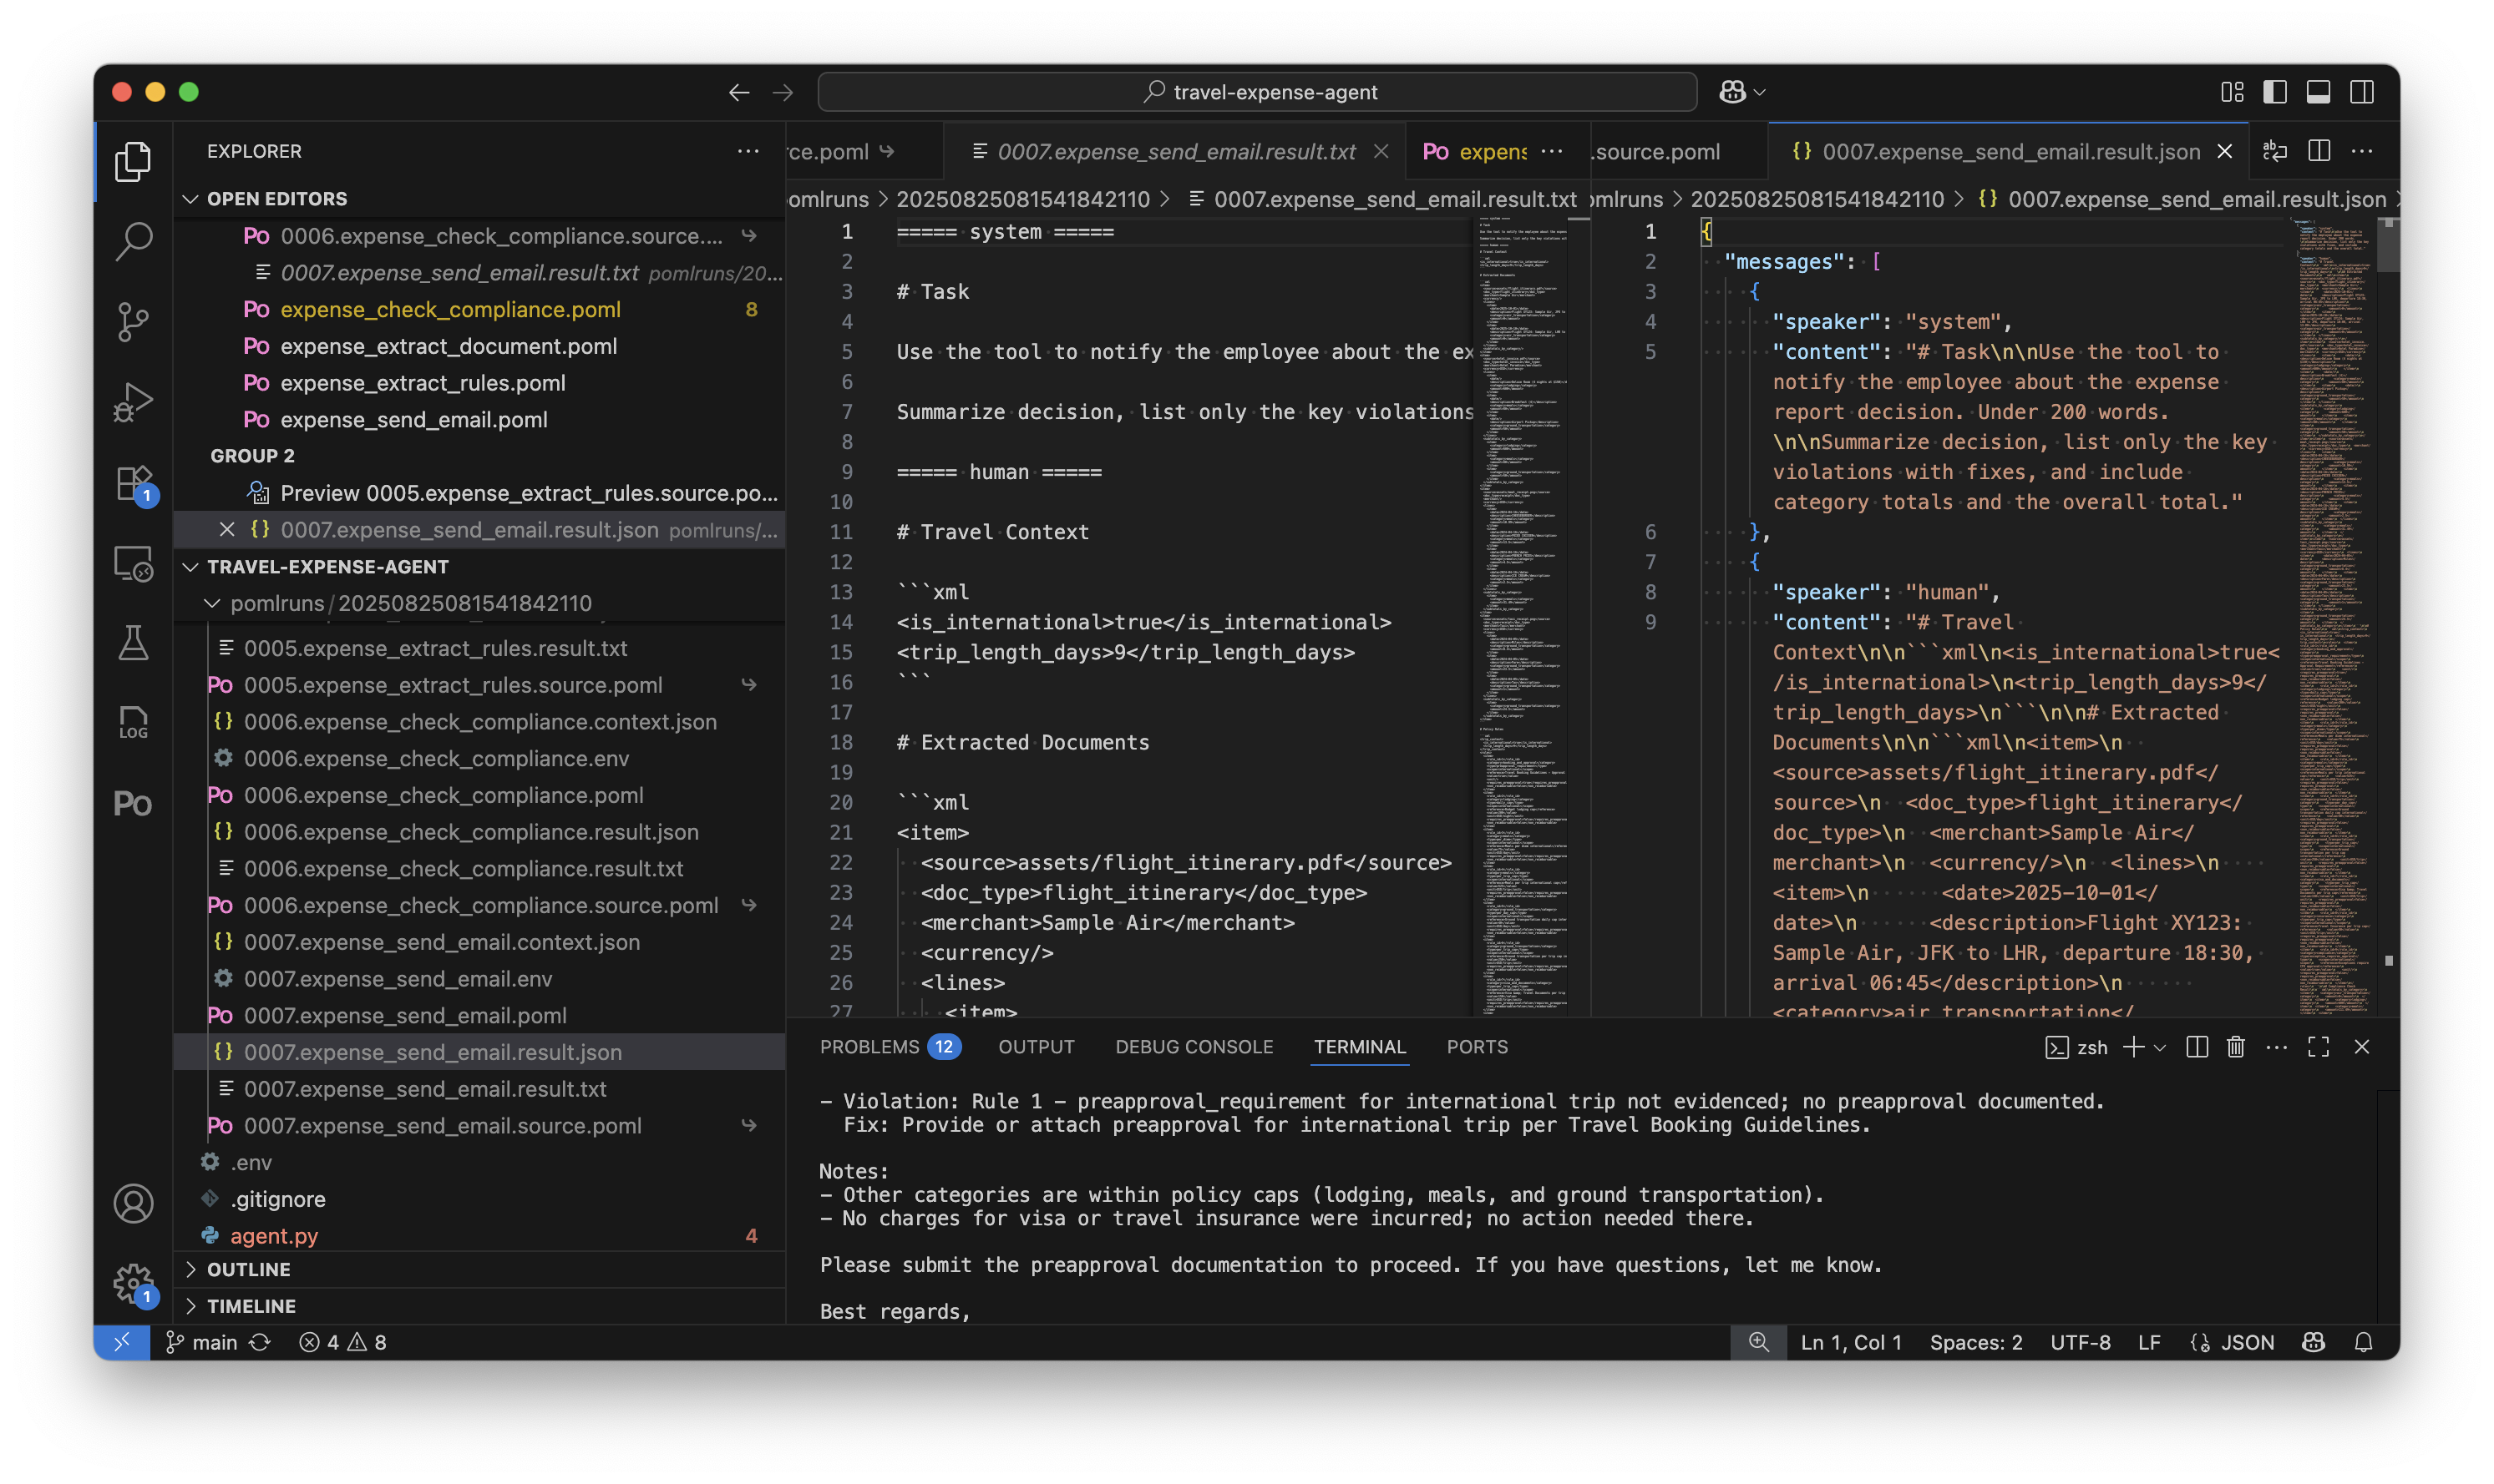The width and height of the screenshot is (2494, 1484).
Task: Switch to the Problems tab
Action: pyautogui.click(x=889, y=1047)
